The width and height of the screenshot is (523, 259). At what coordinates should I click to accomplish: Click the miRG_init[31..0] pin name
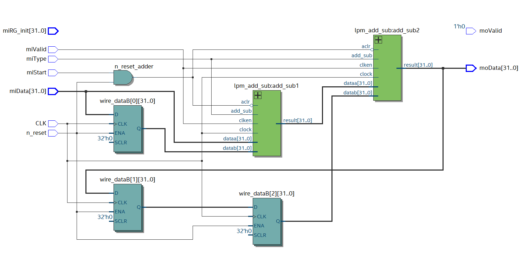point(25,31)
